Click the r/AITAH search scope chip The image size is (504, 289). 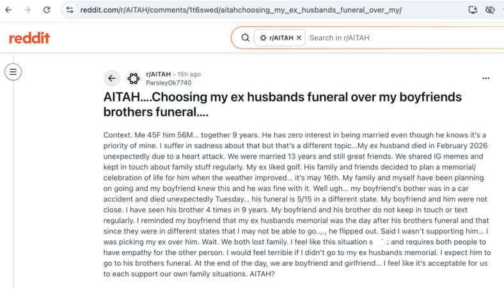pos(280,38)
